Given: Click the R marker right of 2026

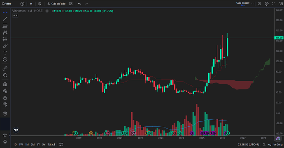Looking at the screenshot, I should (x=228, y=133).
